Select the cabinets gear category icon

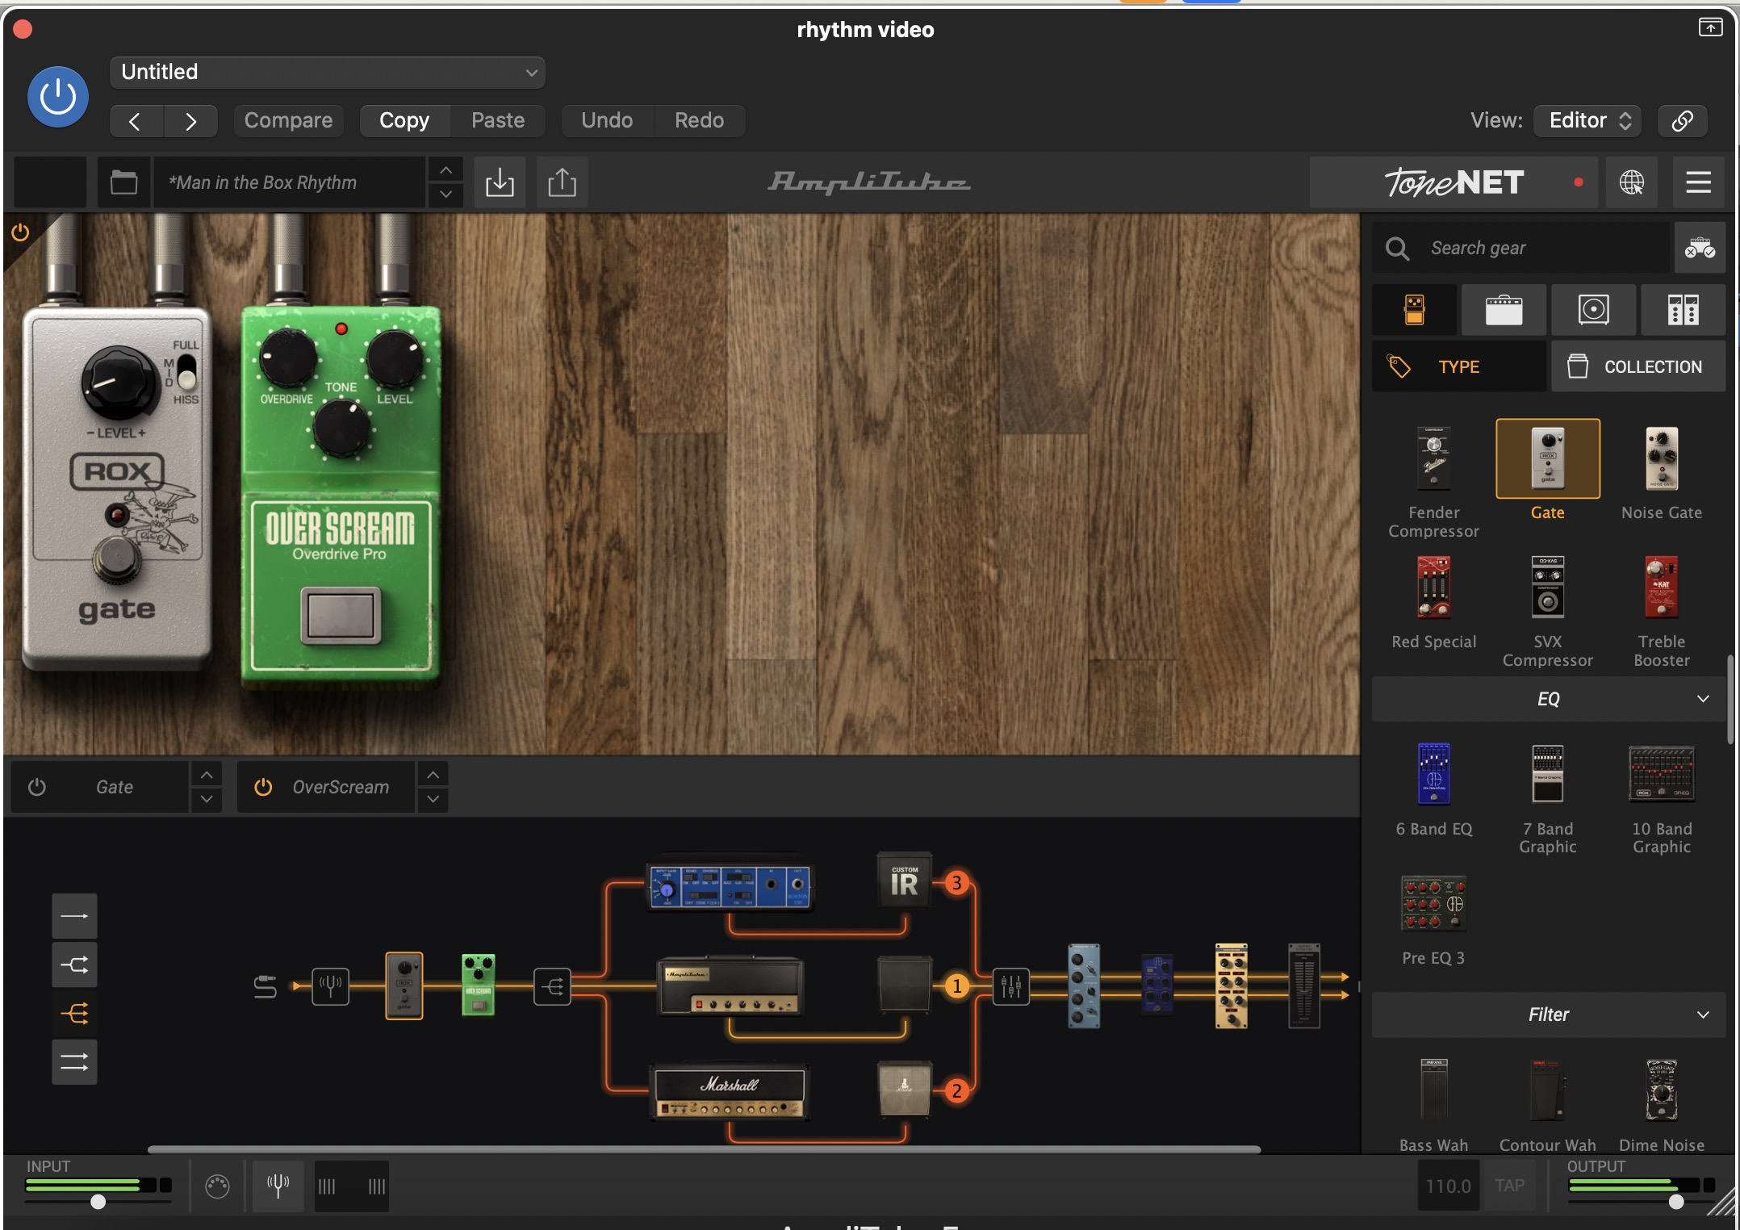click(x=1593, y=309)
